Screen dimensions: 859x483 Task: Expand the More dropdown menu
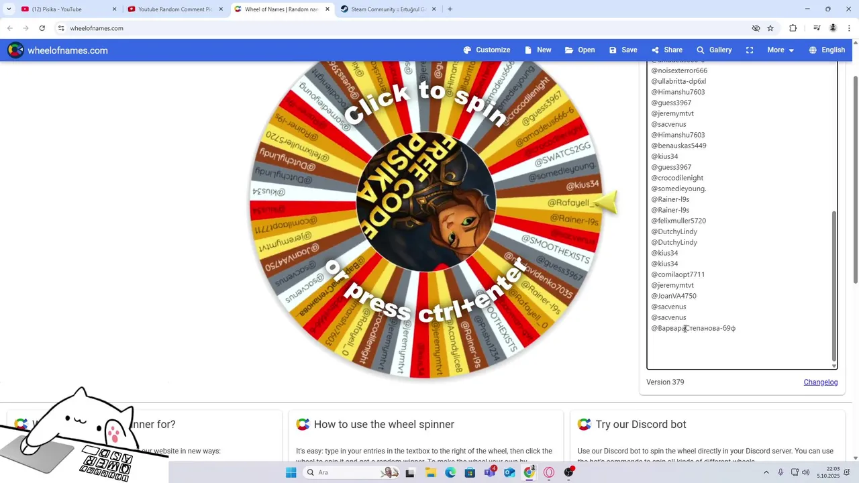pos(780,50)
